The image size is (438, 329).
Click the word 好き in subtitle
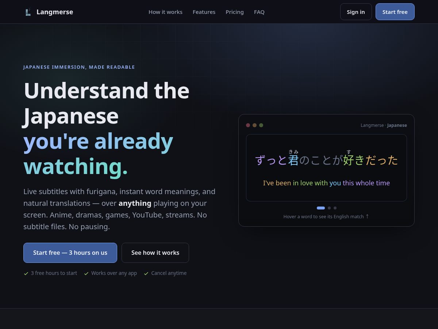coord(354,160)
